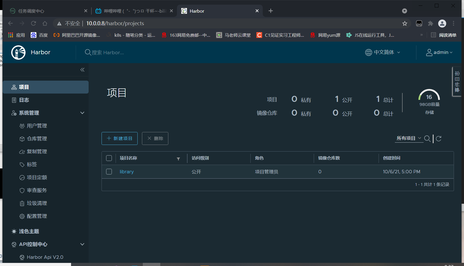
Task: Close the Harbor browser tab
Action: point(257,11)
